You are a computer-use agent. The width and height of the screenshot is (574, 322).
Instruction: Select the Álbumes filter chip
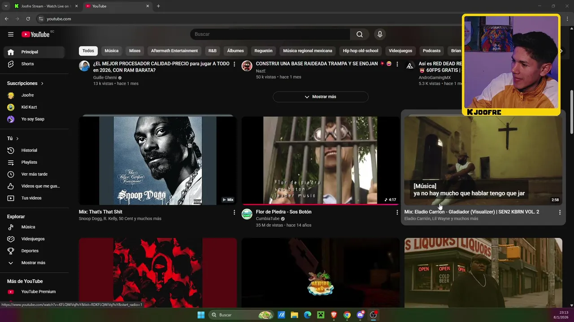[235, 51]
